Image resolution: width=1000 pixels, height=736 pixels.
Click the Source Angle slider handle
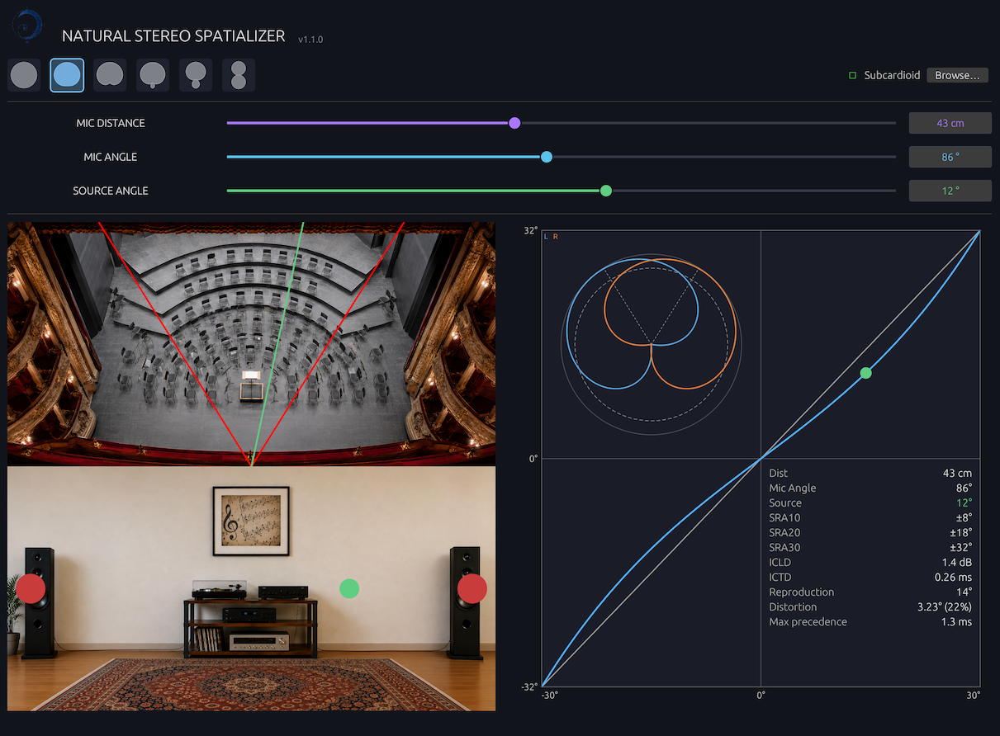(x=606, y=191)
